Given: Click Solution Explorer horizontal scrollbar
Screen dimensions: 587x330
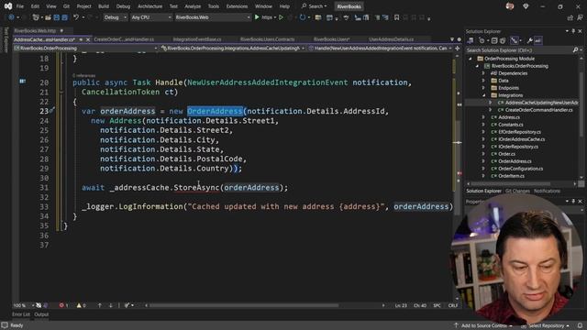Looking at the screenshot, I should [x=511, y=183].
